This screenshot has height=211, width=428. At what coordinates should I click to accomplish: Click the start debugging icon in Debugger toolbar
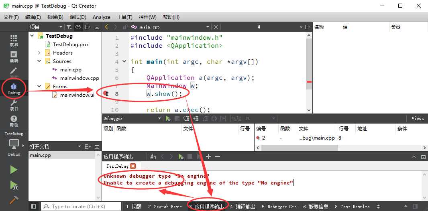tap(168, 118)
